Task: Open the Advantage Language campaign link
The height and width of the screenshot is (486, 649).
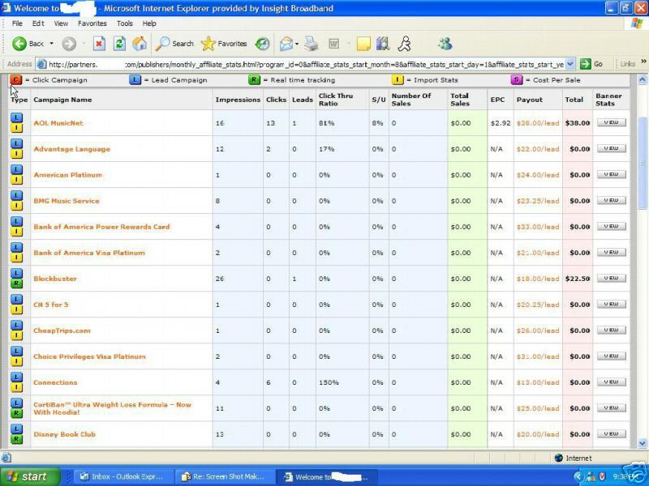Action: click(72, 149)
